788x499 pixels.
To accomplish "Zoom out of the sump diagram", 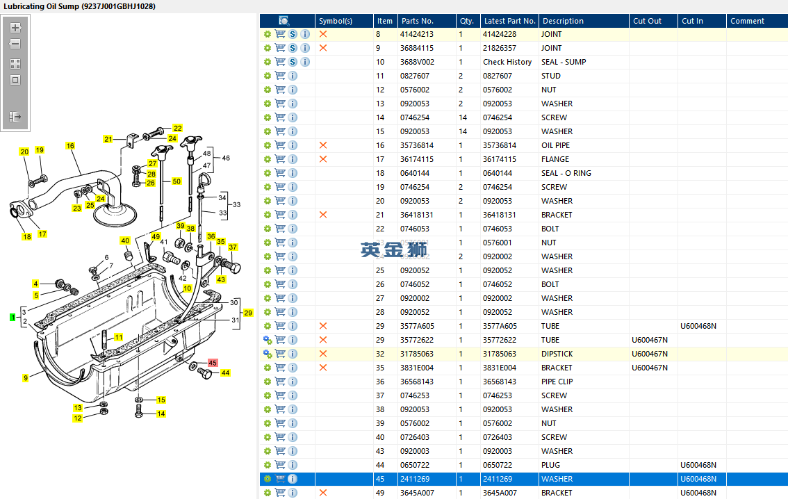I will click(15, 44).
